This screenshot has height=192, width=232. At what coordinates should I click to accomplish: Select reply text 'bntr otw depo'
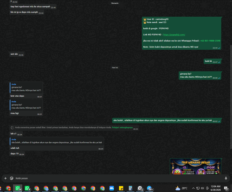pos(17,96)
